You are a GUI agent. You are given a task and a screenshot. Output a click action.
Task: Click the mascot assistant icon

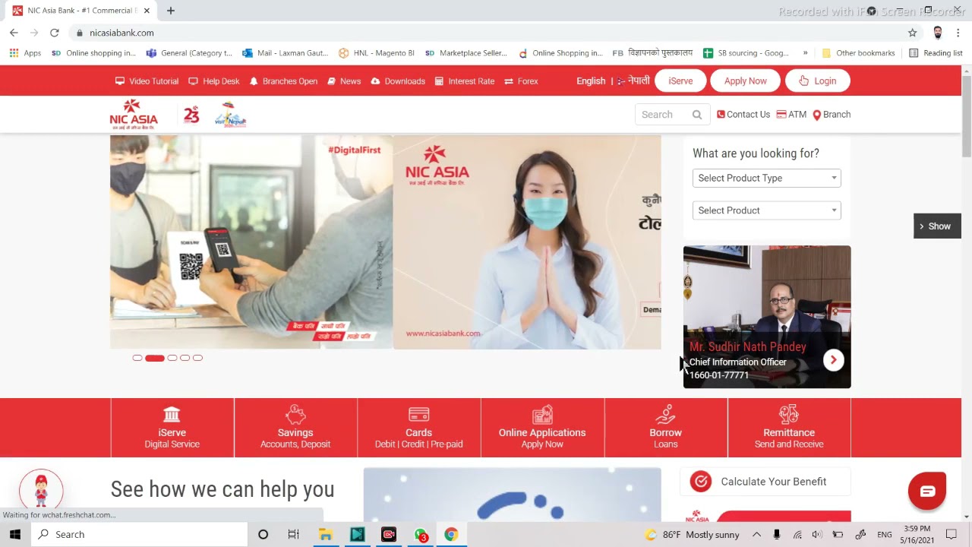pos(41,491)
